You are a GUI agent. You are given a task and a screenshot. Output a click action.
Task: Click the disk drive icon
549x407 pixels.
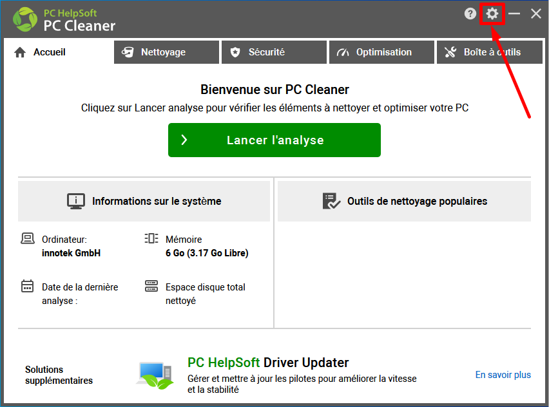coord(151,286)
